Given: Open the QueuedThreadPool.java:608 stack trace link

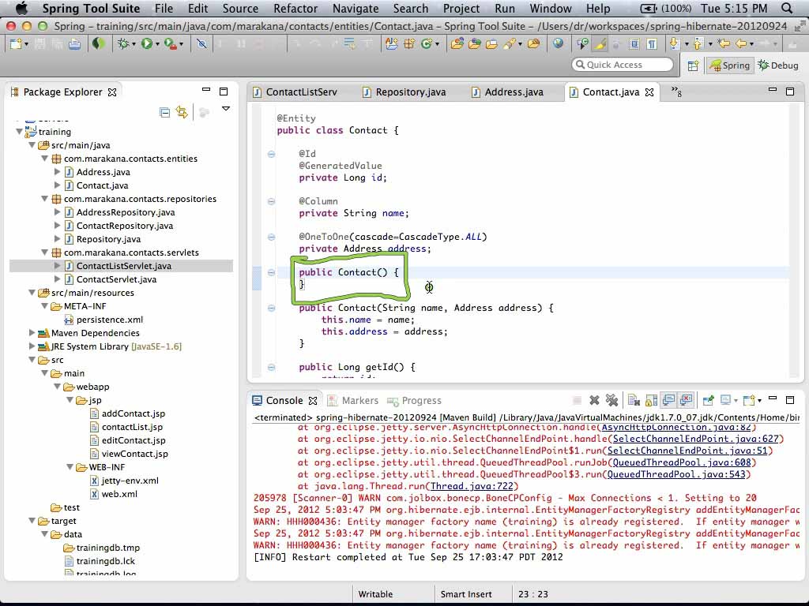Looking at the screenshot, I should 682,462.
